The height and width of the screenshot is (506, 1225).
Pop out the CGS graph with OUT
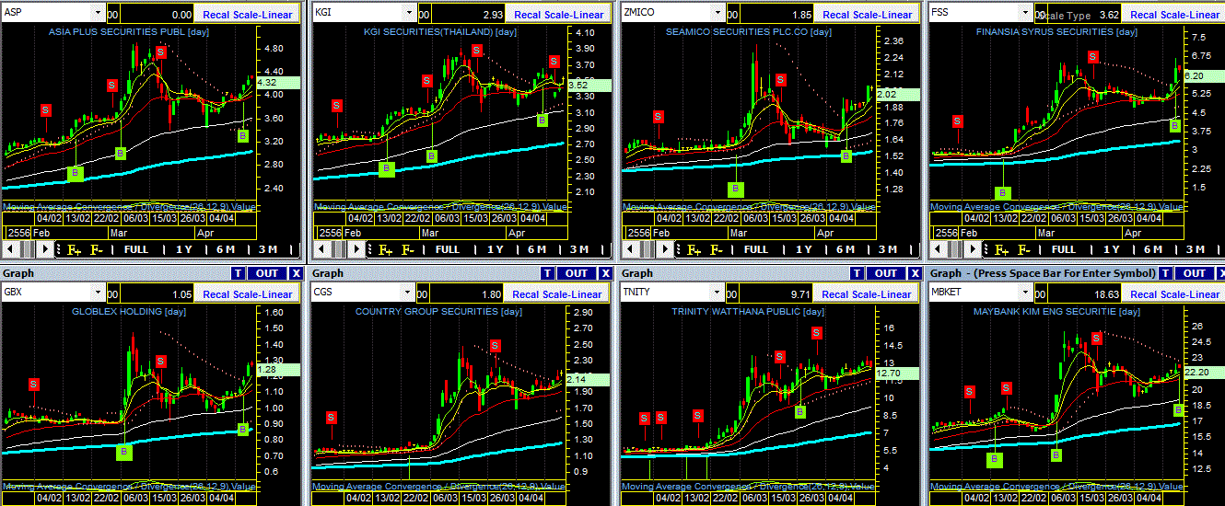(x=577, y=273)
